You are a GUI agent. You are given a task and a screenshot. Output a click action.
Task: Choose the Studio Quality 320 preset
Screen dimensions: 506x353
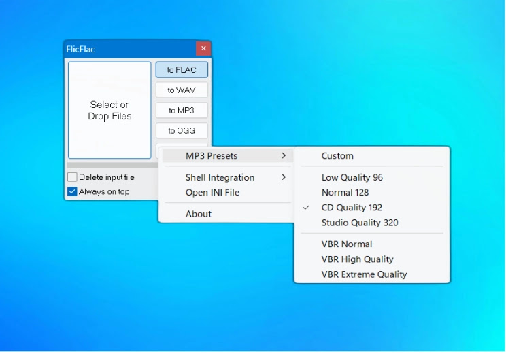tap(372, 223)
